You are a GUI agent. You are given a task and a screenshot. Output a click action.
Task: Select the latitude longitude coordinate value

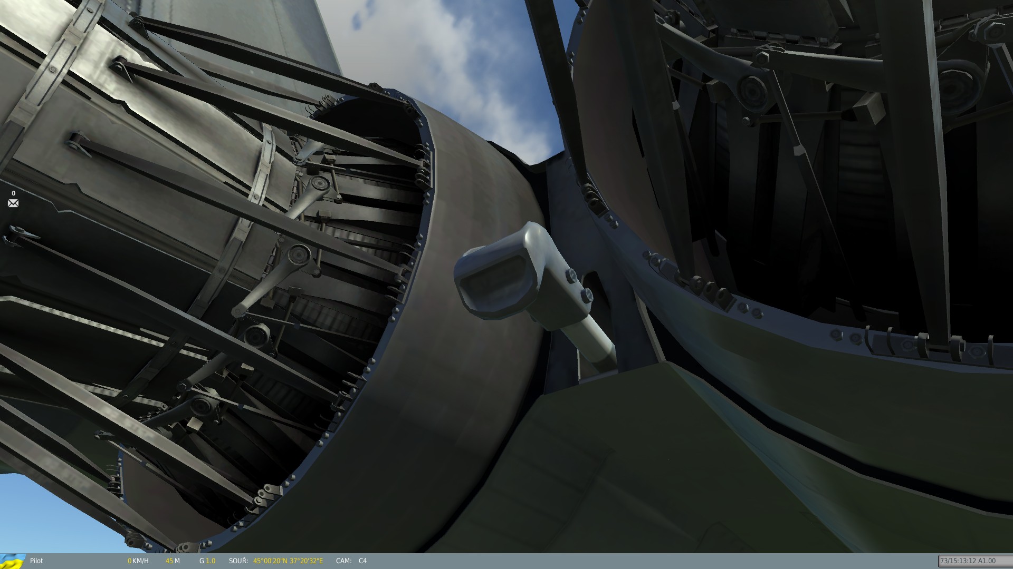coord(288,561)
